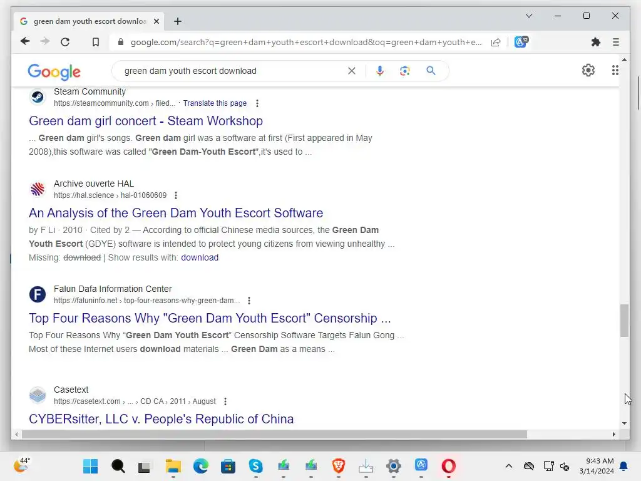Click Translate this page link
This screenshot has width=641, height=481.
tap(215, 103)
